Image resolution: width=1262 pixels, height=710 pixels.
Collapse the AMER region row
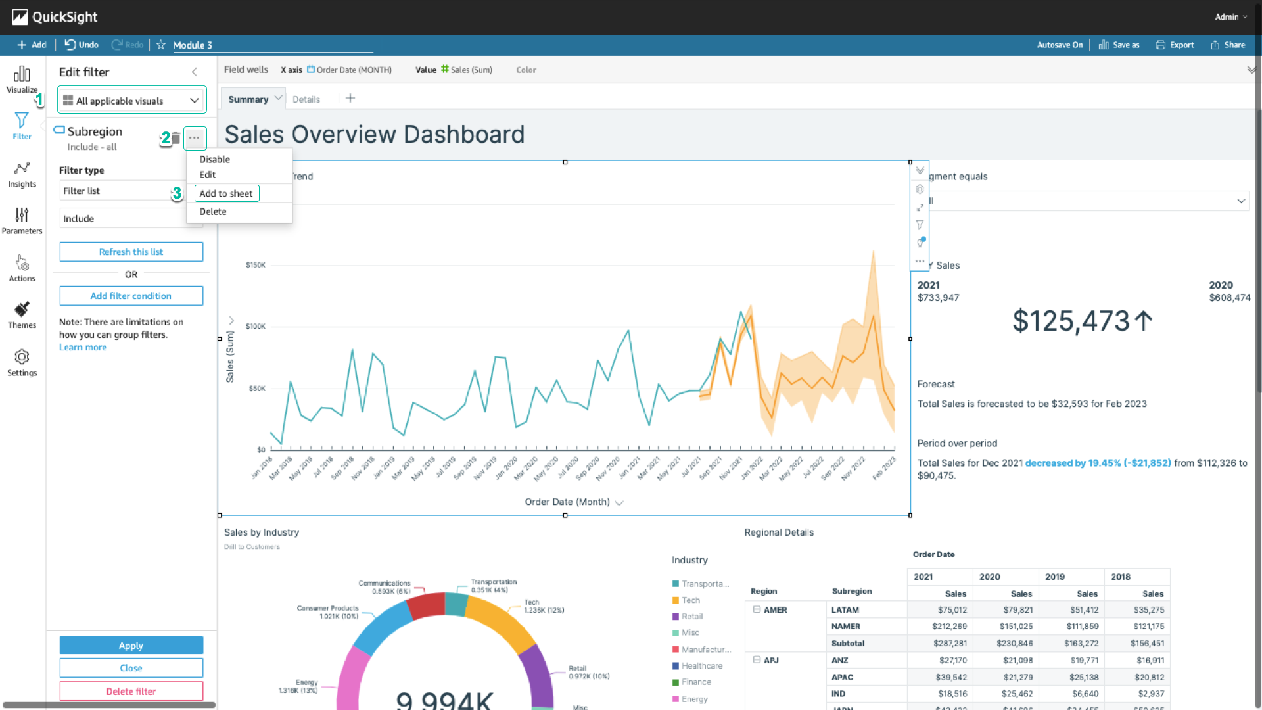coord(757,609)
